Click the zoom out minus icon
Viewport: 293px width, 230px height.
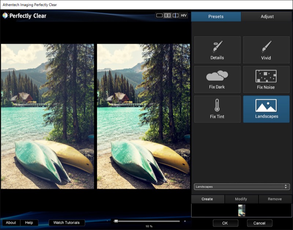click(107, 221)
